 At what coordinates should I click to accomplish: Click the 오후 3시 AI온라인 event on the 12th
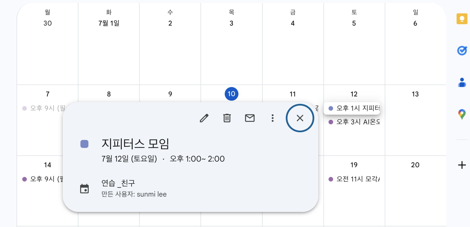point(354,122)
